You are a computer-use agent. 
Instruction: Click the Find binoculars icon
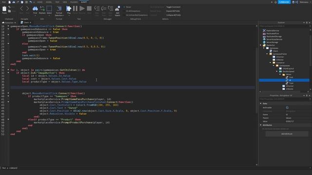click(35, 9)
